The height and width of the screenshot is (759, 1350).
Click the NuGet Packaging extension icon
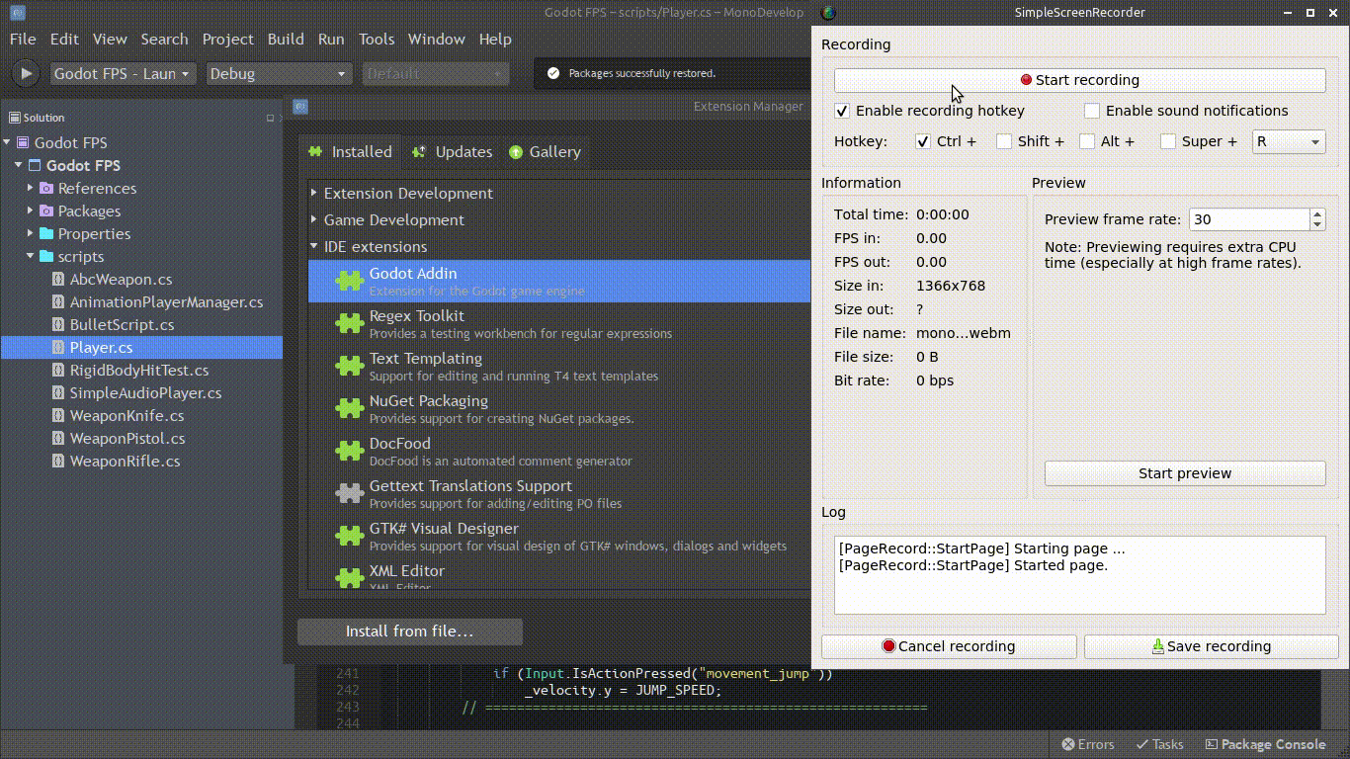click(349, 408)
